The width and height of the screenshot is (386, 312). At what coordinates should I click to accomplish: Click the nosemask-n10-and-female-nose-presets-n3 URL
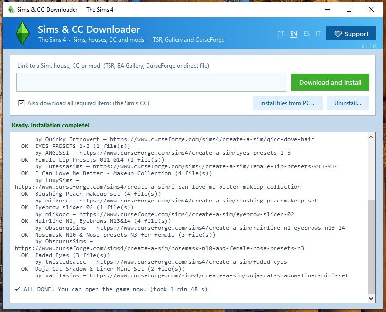[159, 248]
